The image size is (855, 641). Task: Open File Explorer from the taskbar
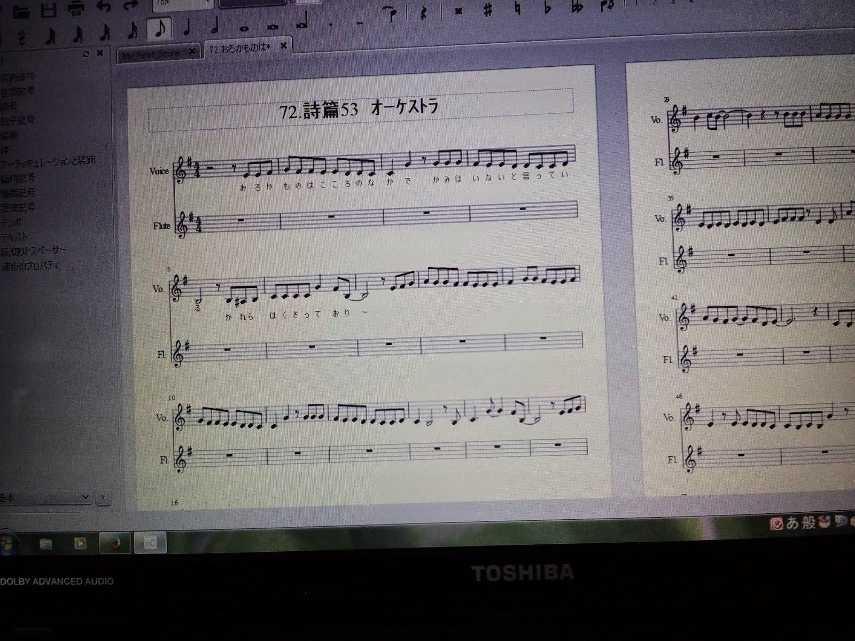coord(46,544)
